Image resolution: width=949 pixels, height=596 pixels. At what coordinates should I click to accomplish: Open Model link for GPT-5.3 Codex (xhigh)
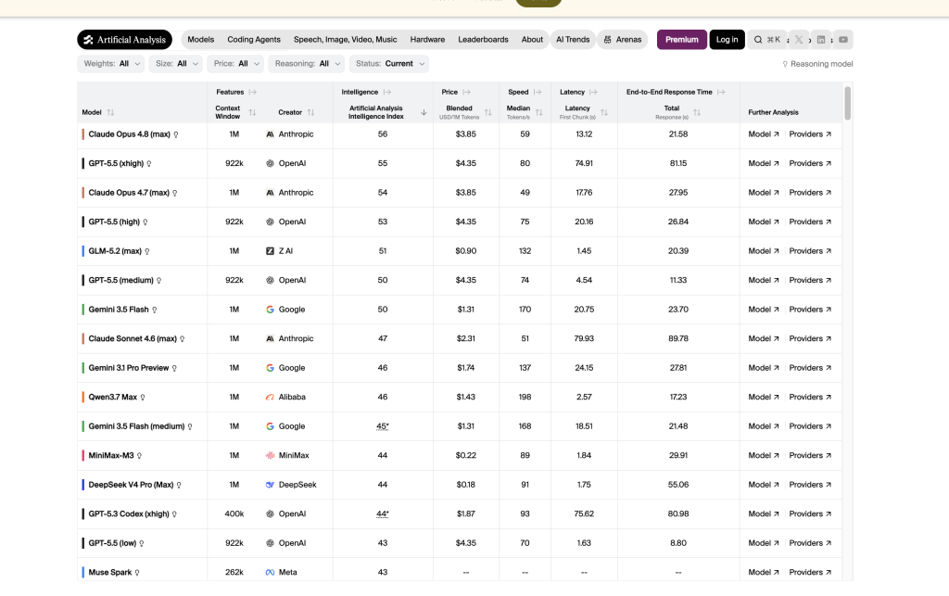click(764, 514)
